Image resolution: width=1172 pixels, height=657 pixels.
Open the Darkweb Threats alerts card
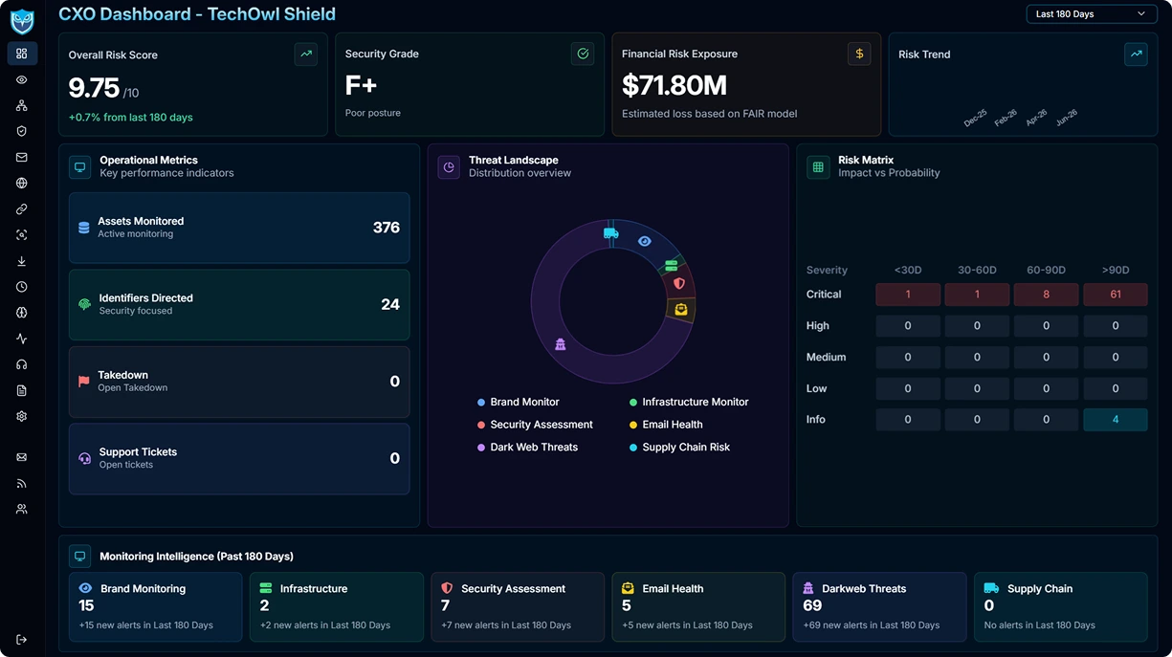point(879,606)
